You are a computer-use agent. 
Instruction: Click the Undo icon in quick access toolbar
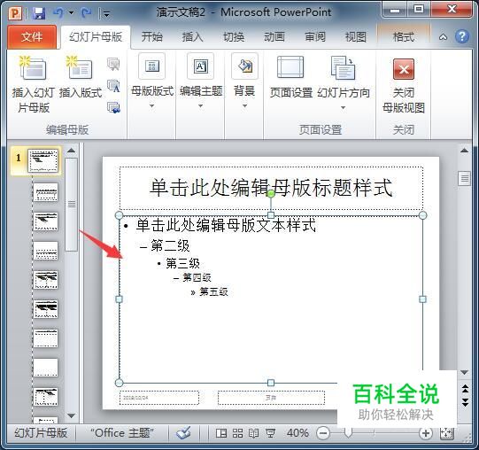(x=58, y=12)
